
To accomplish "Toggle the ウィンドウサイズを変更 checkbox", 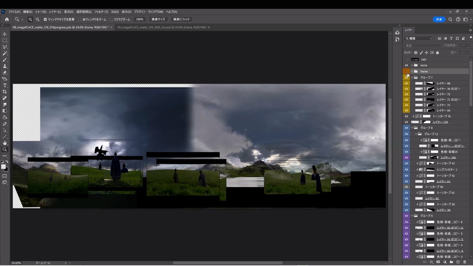I will tap(45, 19).
